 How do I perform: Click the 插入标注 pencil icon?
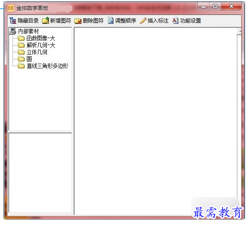tap(143, 20)
